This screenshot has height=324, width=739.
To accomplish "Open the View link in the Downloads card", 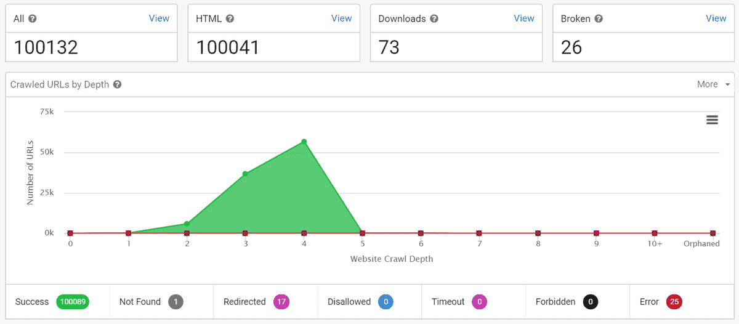I will tap(524, 18).
